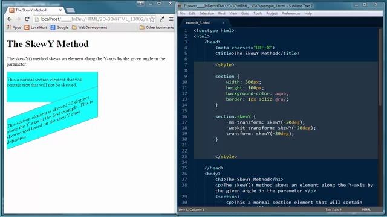The height and width of the screenshot is (217, 387).
Task: Open the View menu in Sublime Text
Action: click(233, 13)
